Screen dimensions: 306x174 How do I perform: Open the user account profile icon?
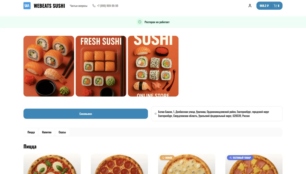[x=250, y=6]
